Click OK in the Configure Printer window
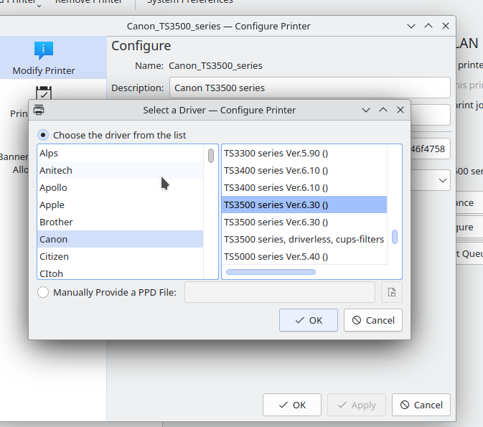The height and width of the screenshot is (427, 483). [292, 405]
